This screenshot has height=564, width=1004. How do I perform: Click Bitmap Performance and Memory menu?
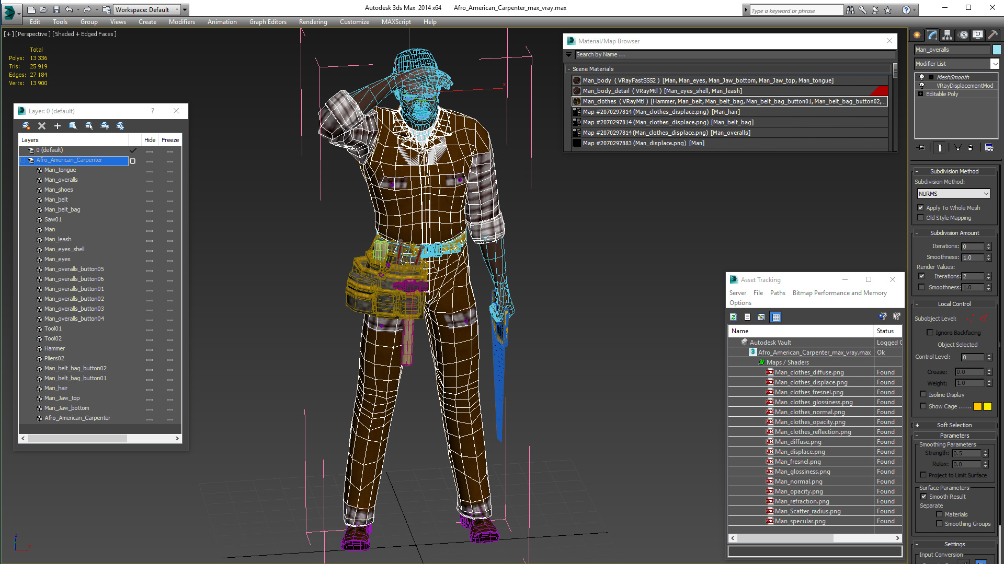coord(839,293)
